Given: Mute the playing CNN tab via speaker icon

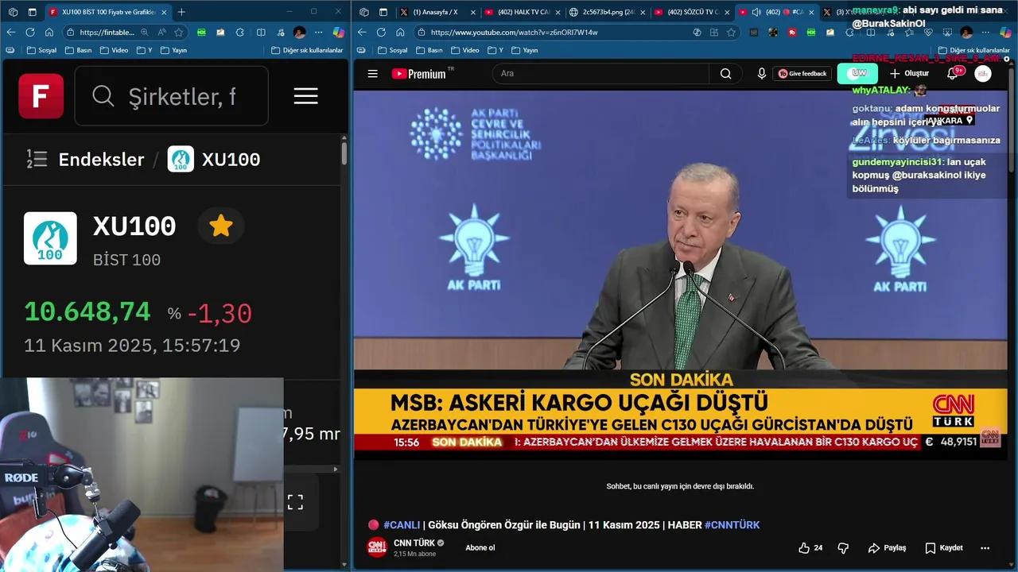Looking at the screenshot, I should tap(755, 12).
